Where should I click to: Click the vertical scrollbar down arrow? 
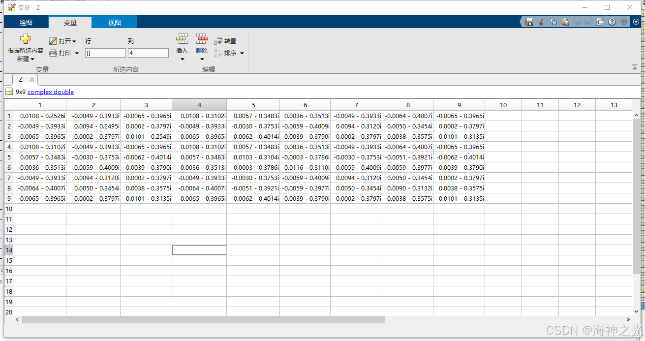[x=636, y=311]
